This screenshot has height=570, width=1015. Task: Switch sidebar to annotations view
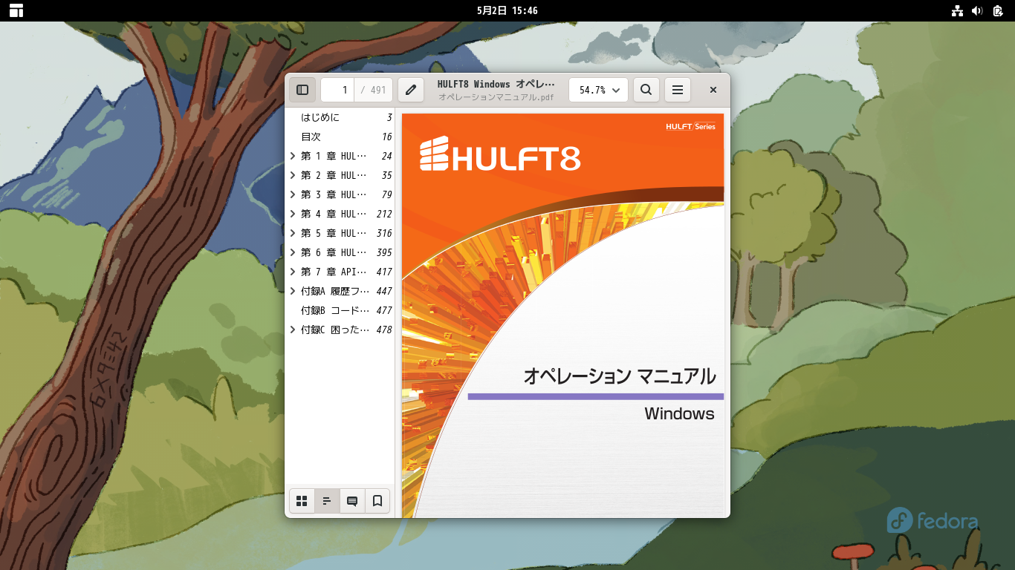click(x=352, y=501)
